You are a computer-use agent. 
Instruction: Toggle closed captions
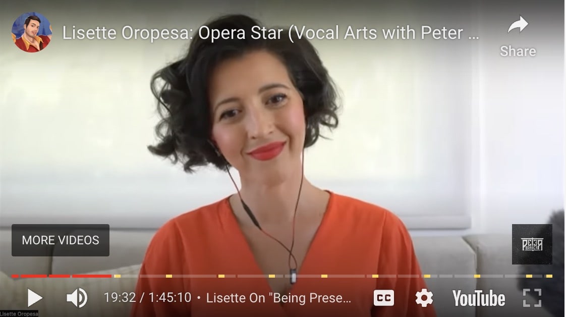pos(383,298)
